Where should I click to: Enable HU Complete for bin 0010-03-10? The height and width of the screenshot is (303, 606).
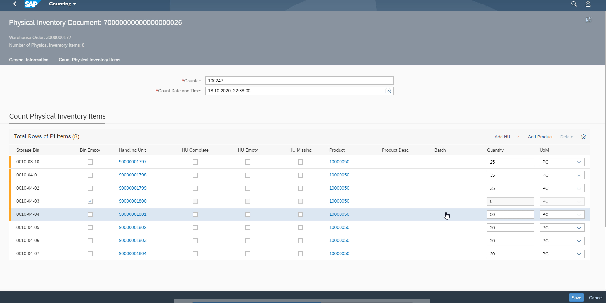tap(195, 162)
